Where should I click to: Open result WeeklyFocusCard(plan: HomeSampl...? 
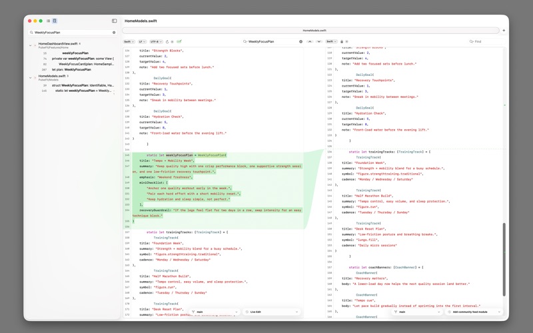point(87,64)
